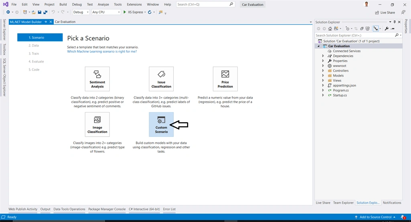The width and height of the screenshot is (411, 222).
Task: Click the Save All icon
Action: pyautogui.click(x=45, y=12)
